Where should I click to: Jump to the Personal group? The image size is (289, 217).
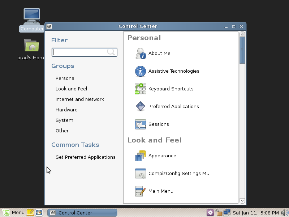point(65,78)
